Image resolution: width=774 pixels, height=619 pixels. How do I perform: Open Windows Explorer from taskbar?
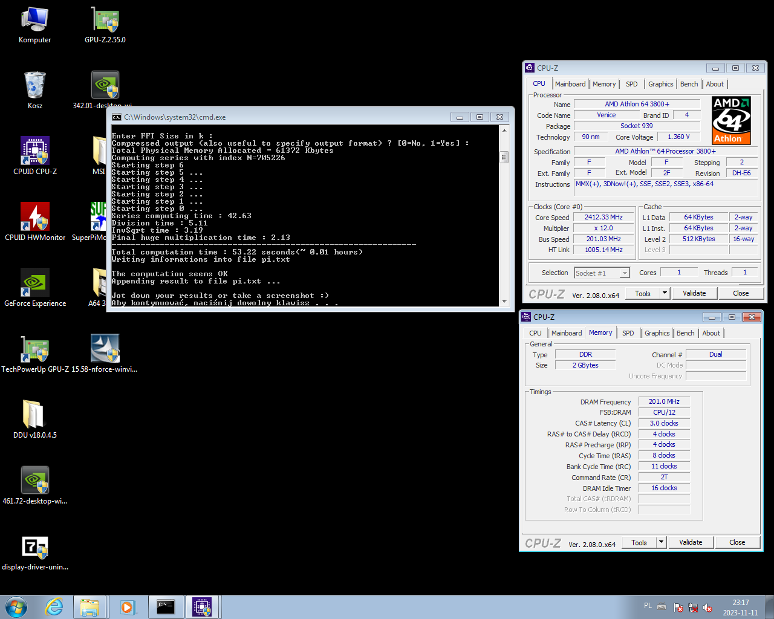(90, 607)
